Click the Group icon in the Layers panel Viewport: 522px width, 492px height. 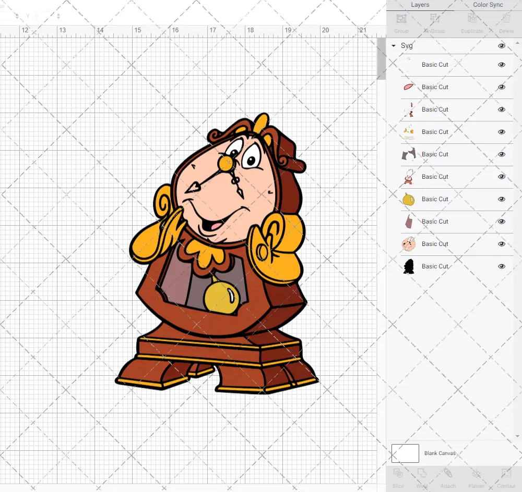(x=401, y=19)
